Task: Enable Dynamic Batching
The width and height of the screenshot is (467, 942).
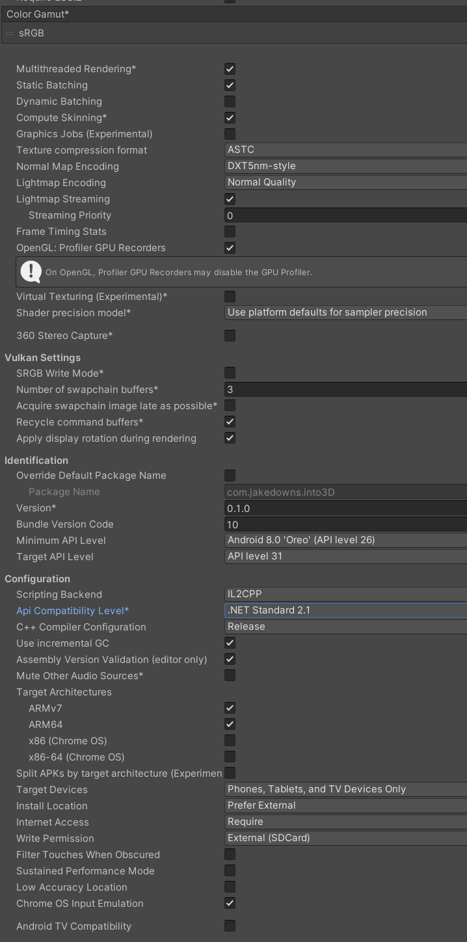Action: (x=230, y=101)
